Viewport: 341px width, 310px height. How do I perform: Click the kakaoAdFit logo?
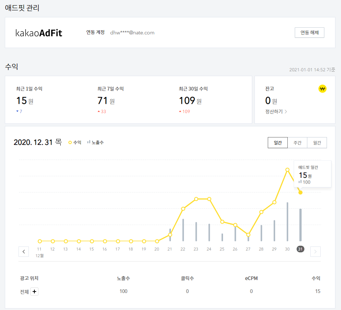(39, 33)
